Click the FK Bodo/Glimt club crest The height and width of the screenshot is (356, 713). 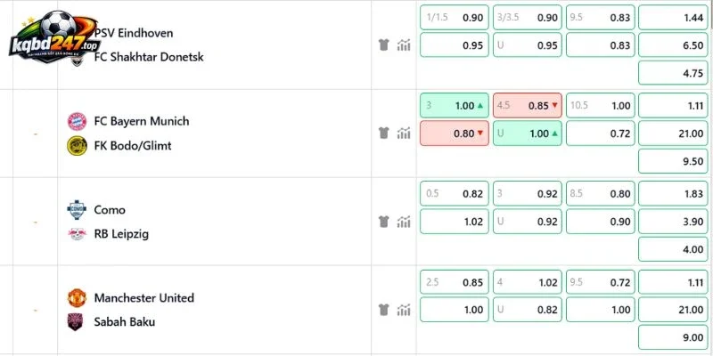(x=77, y=146)
